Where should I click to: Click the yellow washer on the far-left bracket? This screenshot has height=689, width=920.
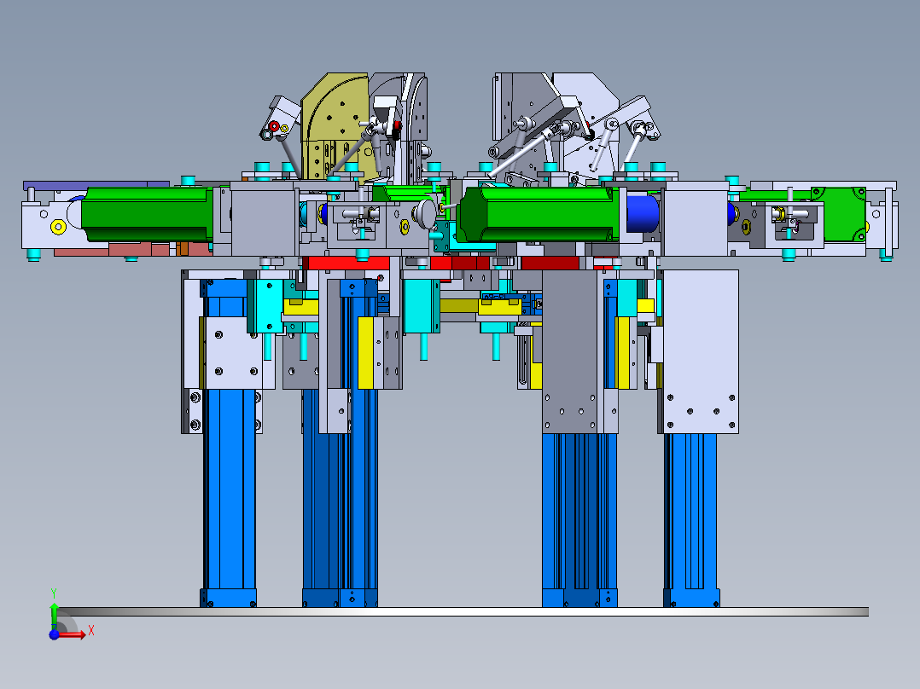click(x=58, y=226)
